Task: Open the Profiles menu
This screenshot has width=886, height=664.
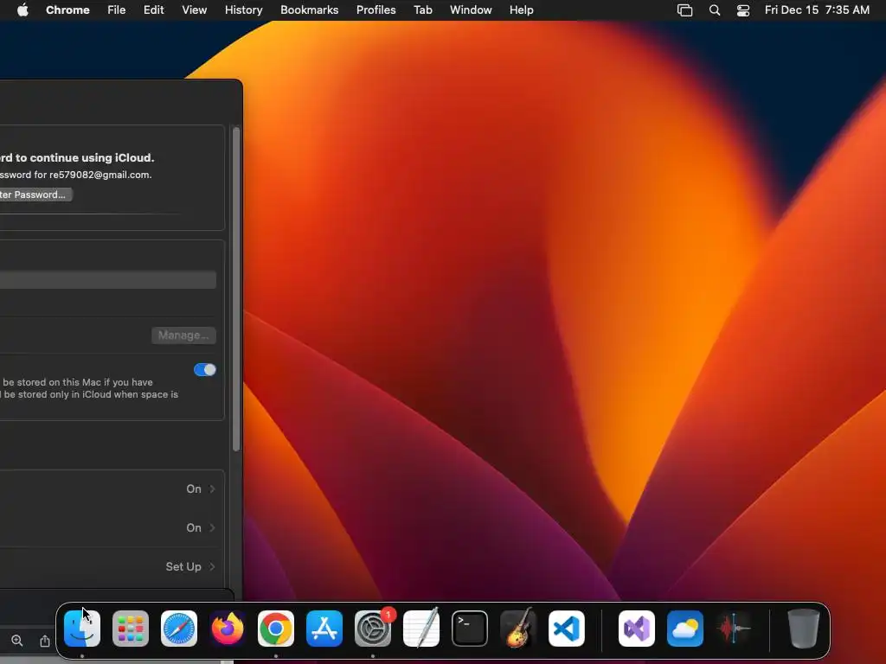Action: [x=376, y=10]
